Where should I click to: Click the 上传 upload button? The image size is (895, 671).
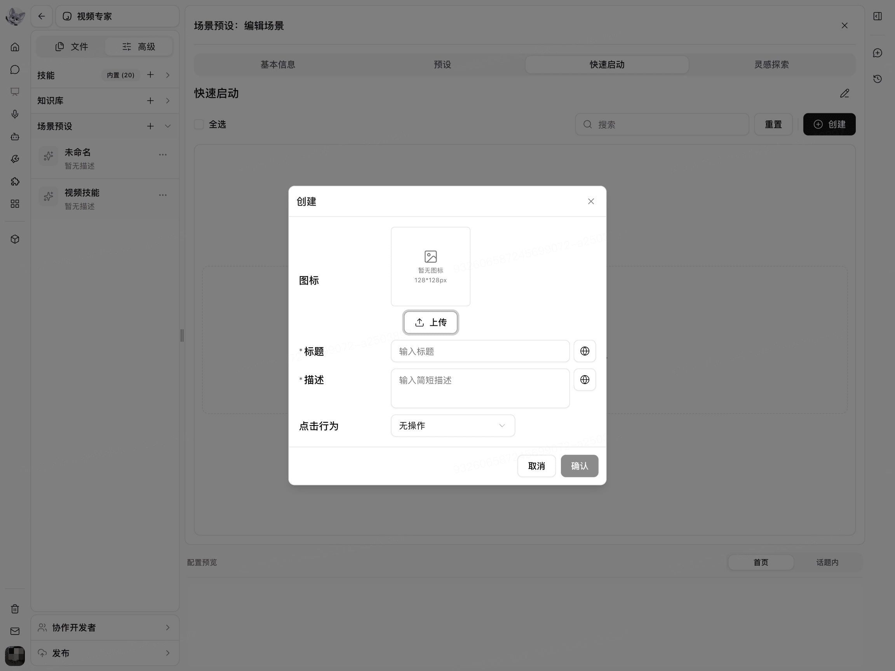click(x=430, y=322)
